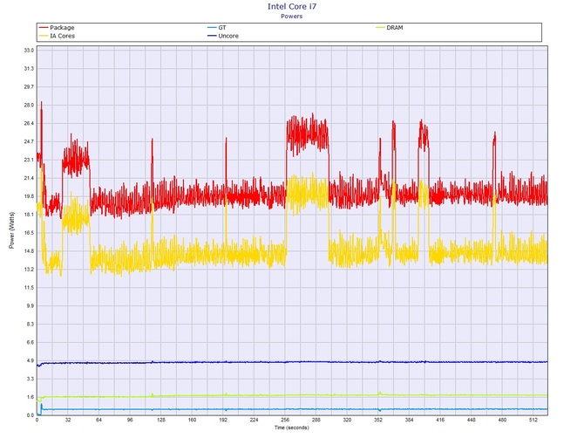Click the 19.8 value on the power axis
The image size is (584, 438).
pos(29,196)
